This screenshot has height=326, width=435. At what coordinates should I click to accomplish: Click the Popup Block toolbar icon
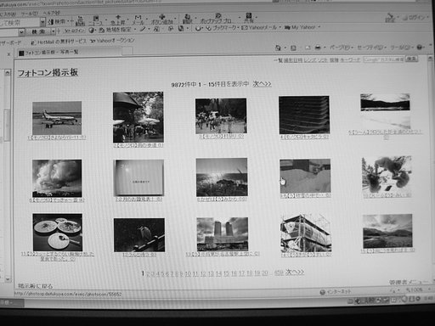tap(217, 15)
